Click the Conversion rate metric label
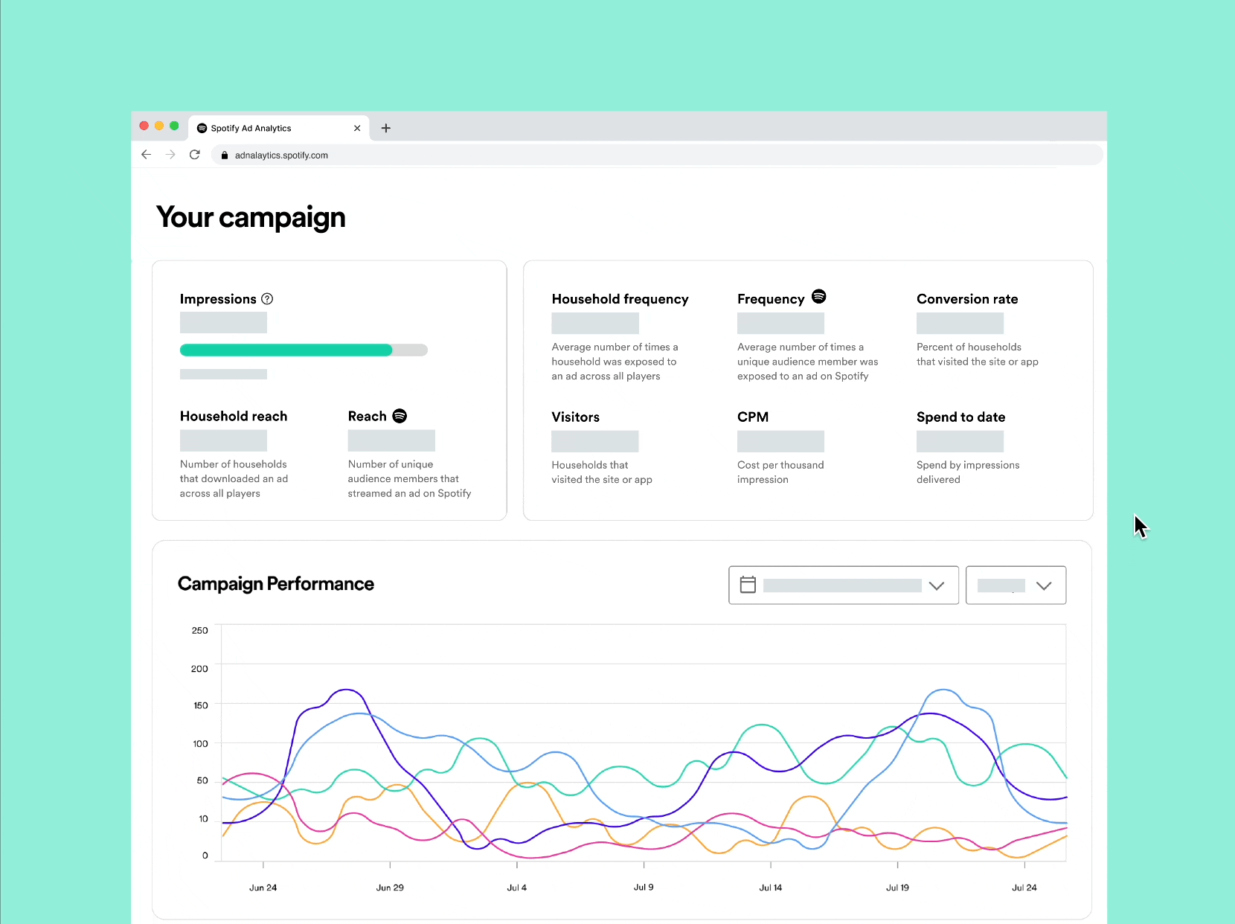This screenshot has height=924, width=1235. [x=967, y=299]
